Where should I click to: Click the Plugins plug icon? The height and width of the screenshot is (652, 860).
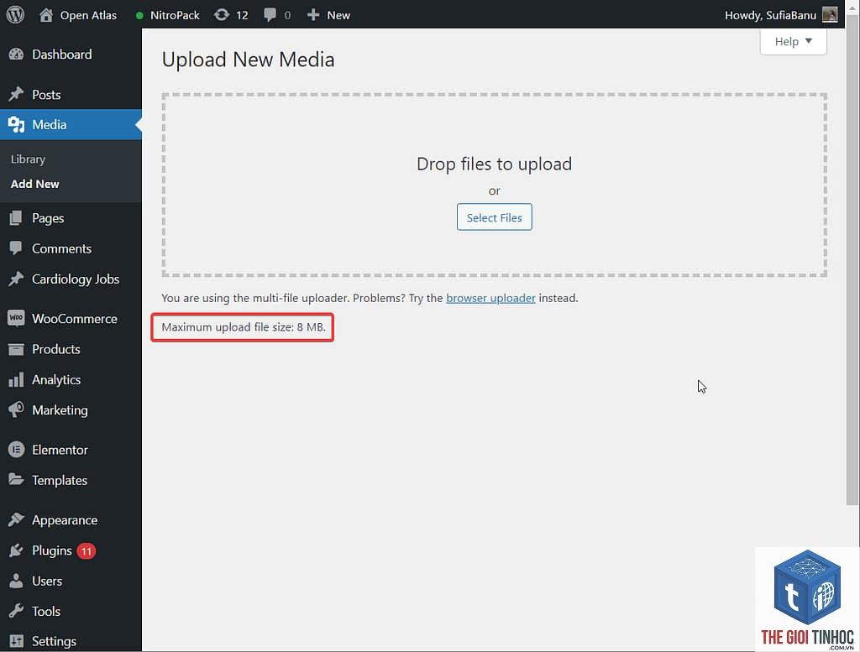(x=17, y=550)
